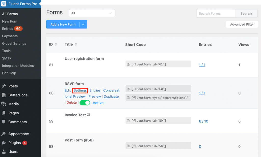The image size is (261, 157).
Task: Delete the RSVP form
Action: point(71,103)
